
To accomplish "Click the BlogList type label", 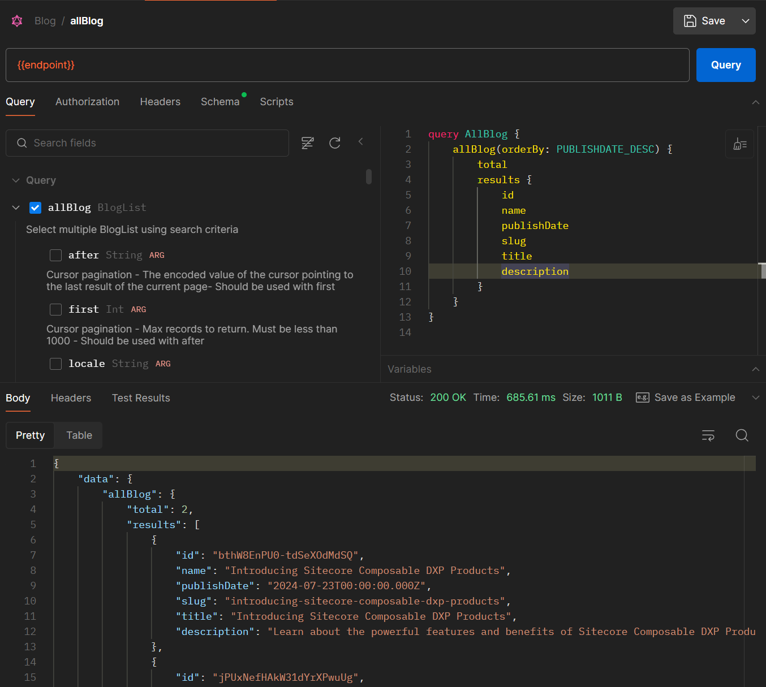I will click(x=122, y=208).
